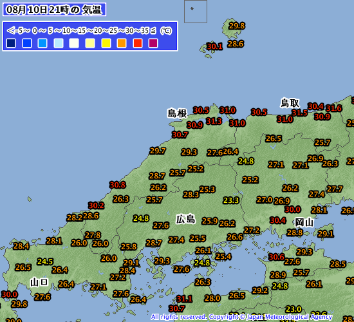Click the small inset map box at top
The height and width of the screenshot is (322, 354).
point(196,12)
